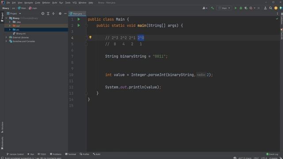Expand the src folder
Viewport: 283px width, 159px height.
(10, 30)
